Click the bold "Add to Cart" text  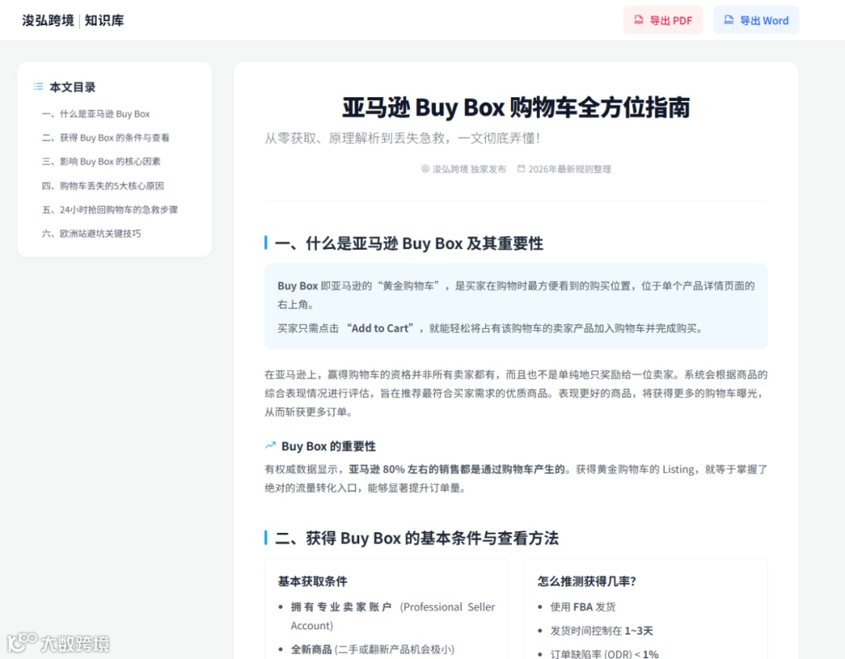click(x=380, y=328)
